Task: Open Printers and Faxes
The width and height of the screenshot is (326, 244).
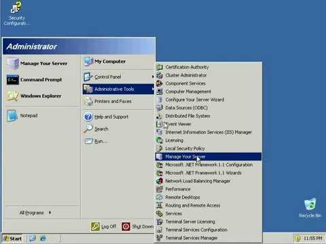Action: (x=118, y=101)
